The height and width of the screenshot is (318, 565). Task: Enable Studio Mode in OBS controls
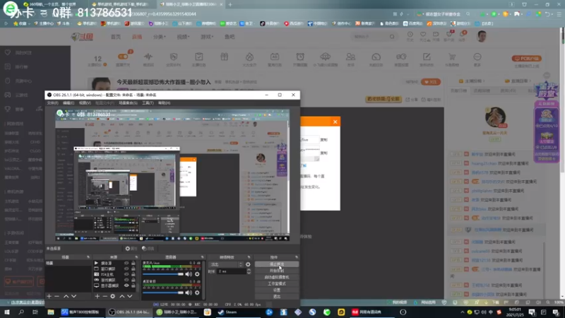pyautogui.click(x=277, y=284)
